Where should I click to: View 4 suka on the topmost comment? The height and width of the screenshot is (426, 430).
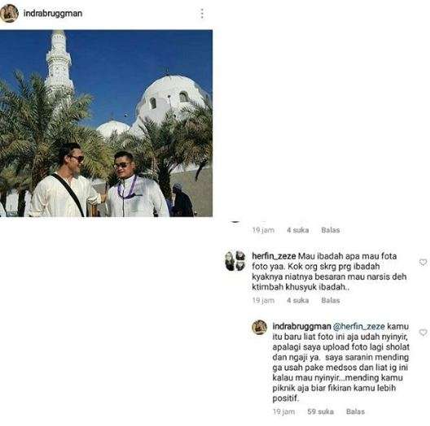coord(297,230)
